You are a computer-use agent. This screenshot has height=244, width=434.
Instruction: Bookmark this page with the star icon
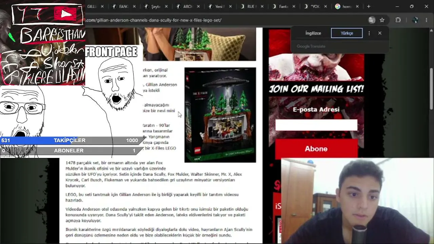(382, 20)
